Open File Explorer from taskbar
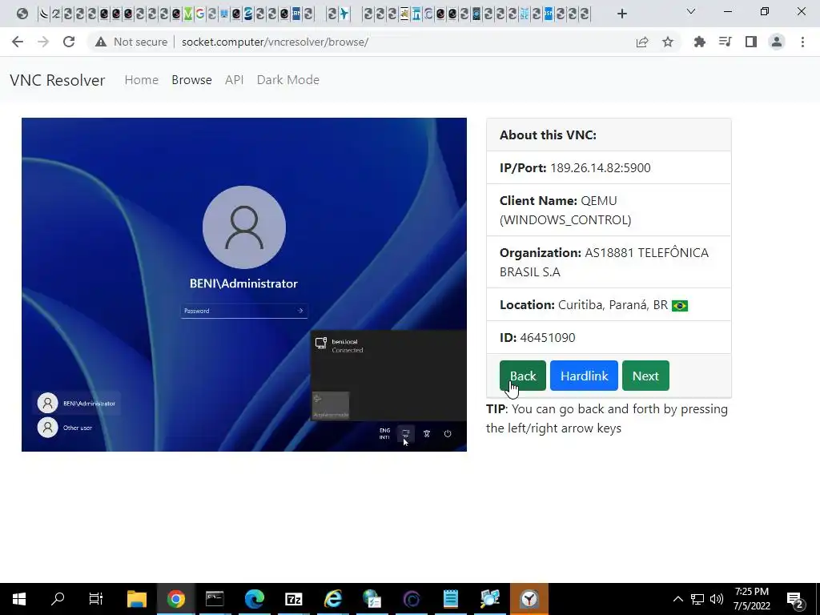This screenshot has width=820, height=615. click(x=136, y=599)
